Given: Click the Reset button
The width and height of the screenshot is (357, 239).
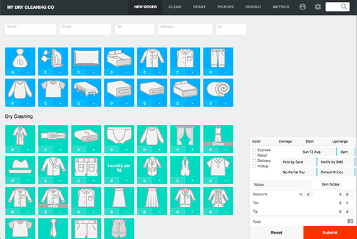Looking at the screenshot, I should point(276,232).
